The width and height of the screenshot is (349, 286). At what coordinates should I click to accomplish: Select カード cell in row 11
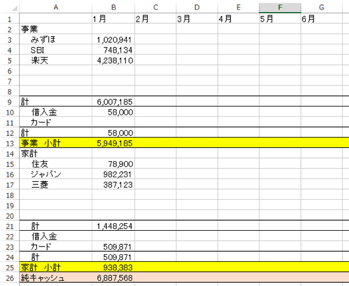pos(56,122)
